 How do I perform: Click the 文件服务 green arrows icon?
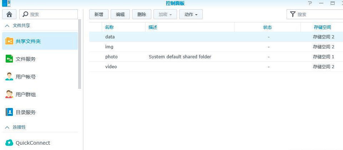point(9,59)
